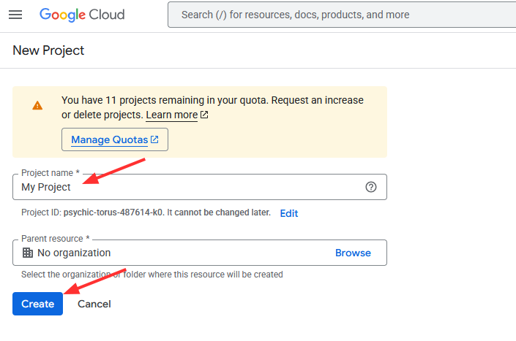
Task: Click the quota remaining warning message text
Action: click(212, 100)
